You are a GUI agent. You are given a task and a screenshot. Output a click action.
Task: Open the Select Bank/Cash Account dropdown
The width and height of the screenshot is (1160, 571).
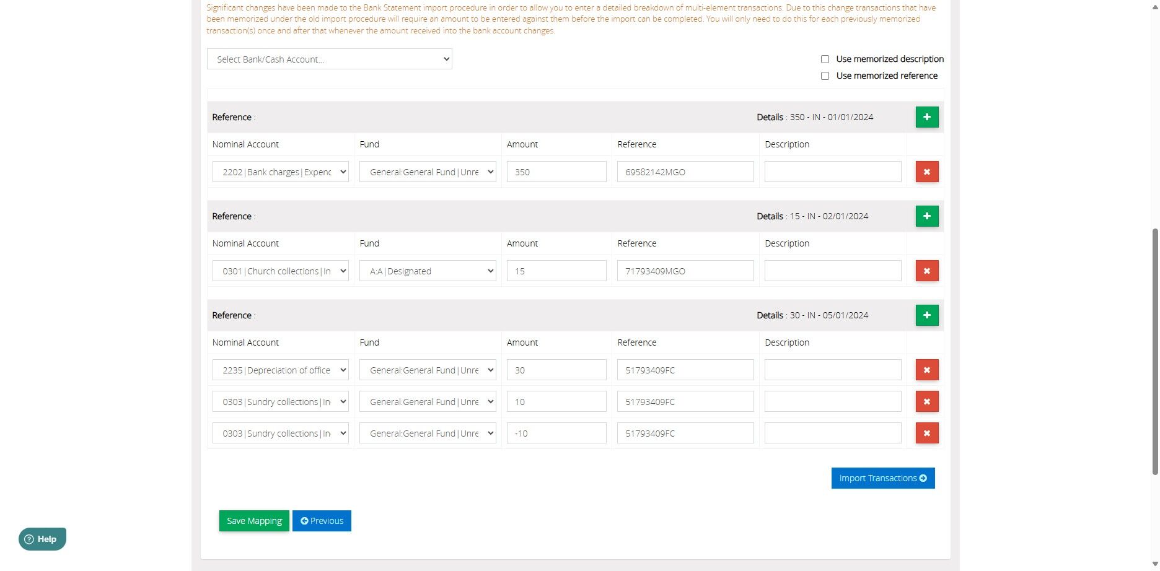coord(329,59)
